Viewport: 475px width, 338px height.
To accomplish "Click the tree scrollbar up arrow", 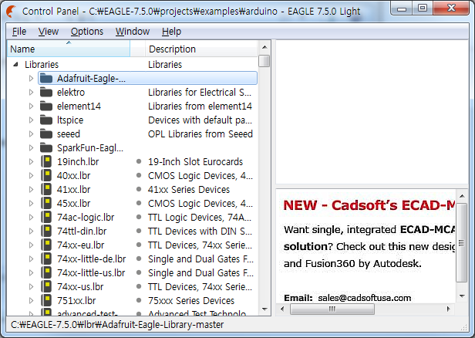I will (264, 47).
